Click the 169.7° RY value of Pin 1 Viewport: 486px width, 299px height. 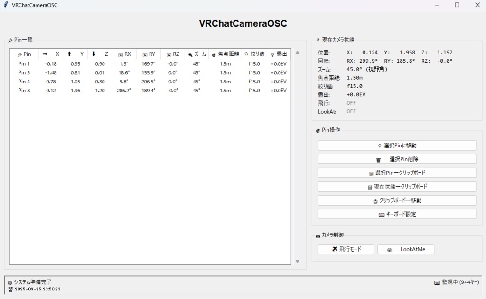pos(149,64)
